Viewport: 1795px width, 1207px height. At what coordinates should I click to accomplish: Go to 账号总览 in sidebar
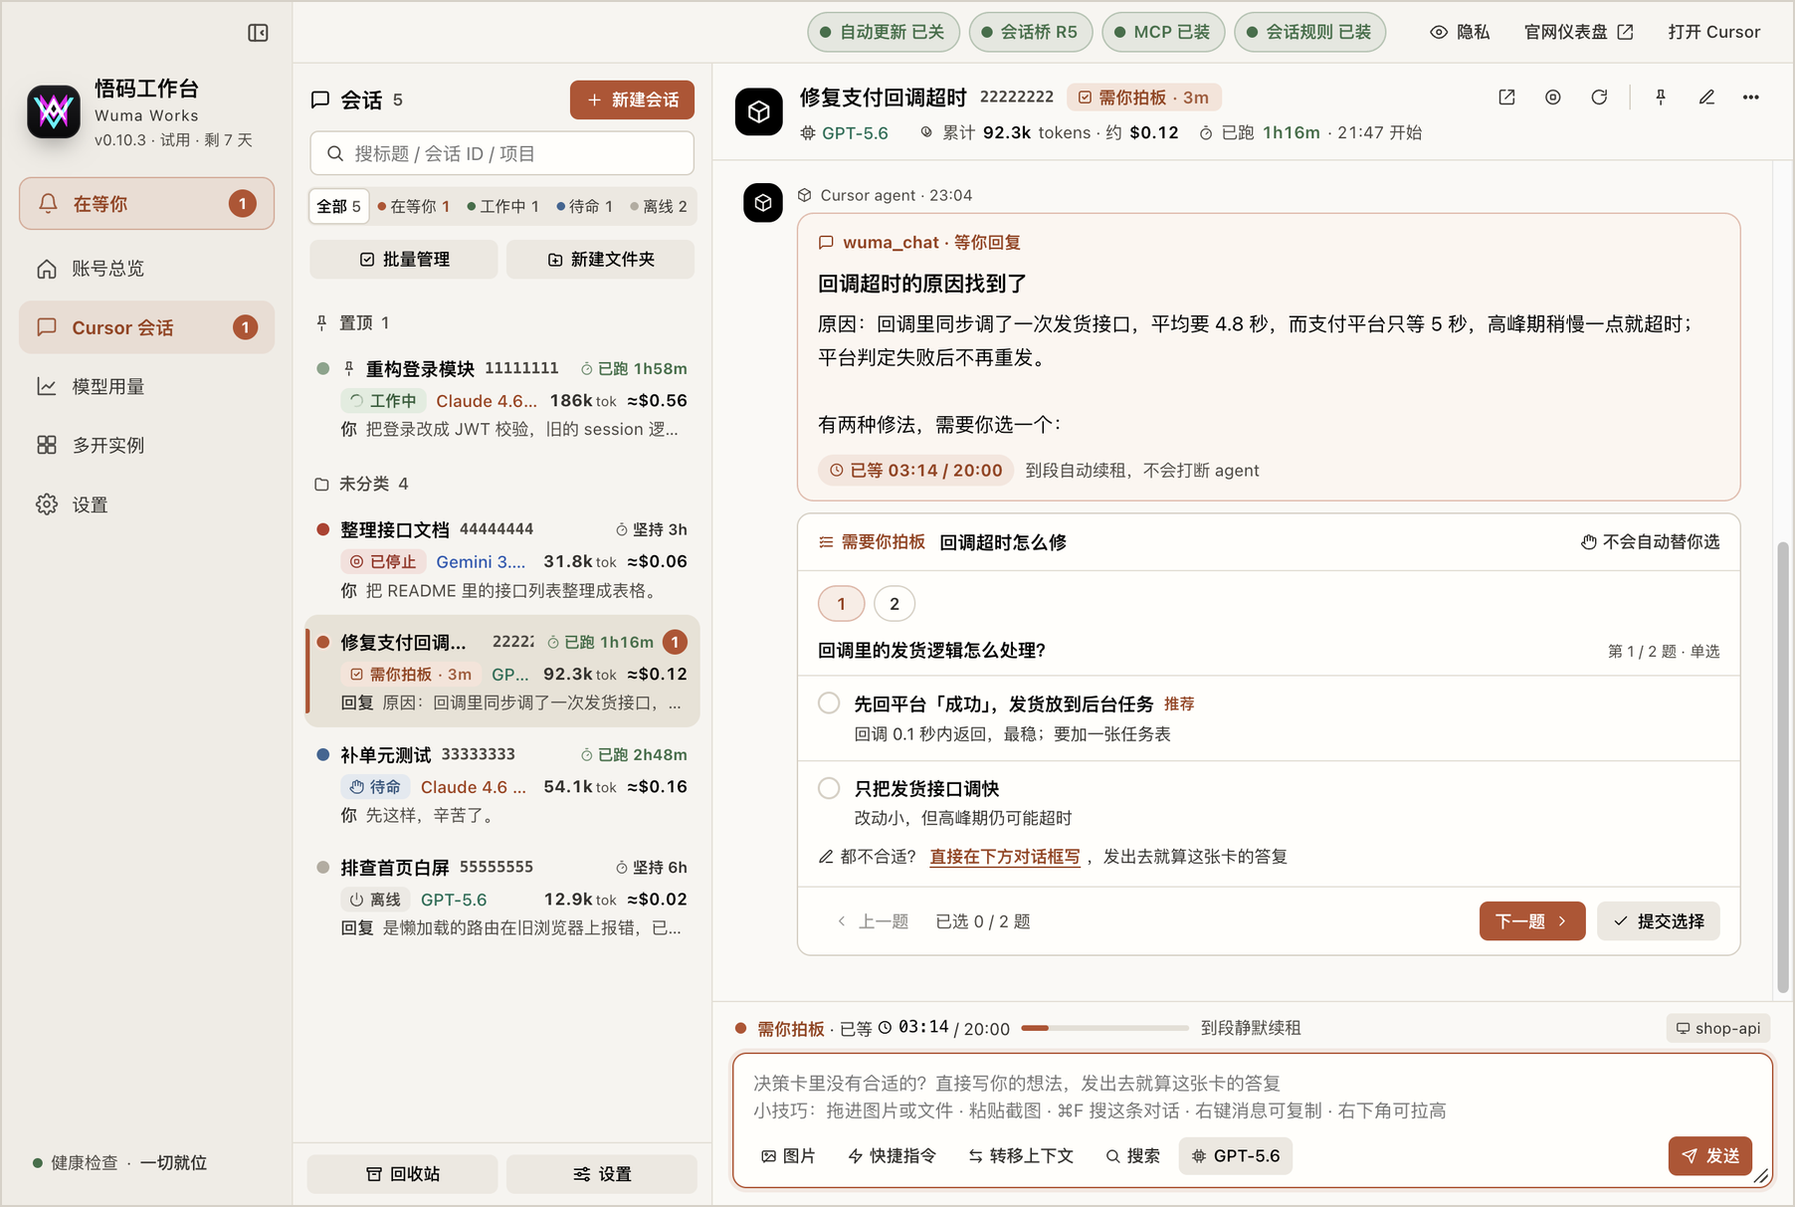coord(146,269)
